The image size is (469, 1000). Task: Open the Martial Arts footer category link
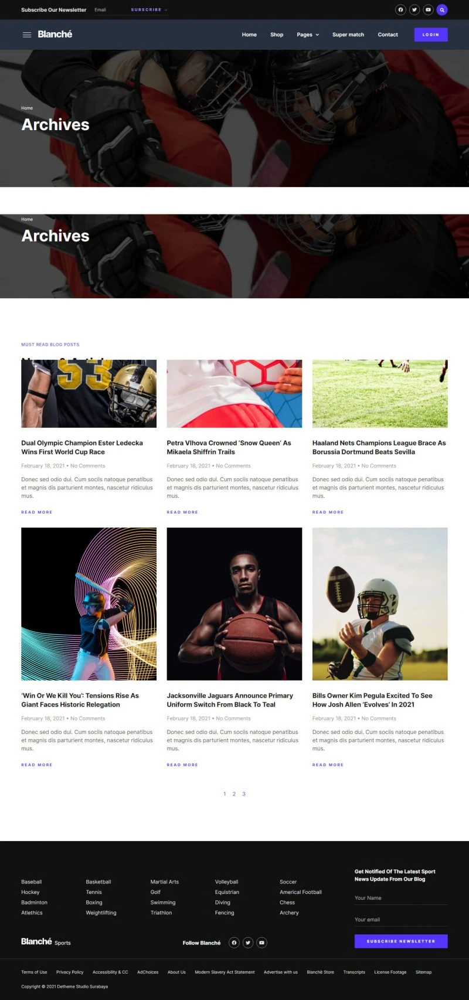click(165, 882)
